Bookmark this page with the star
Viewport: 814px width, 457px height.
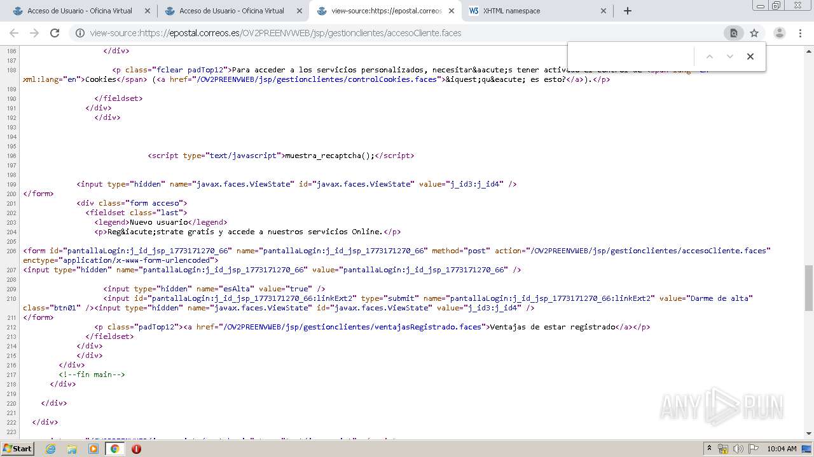[754, 33]
